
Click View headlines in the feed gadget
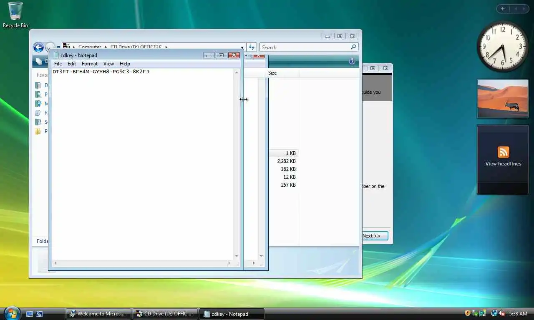coord(503,164)
